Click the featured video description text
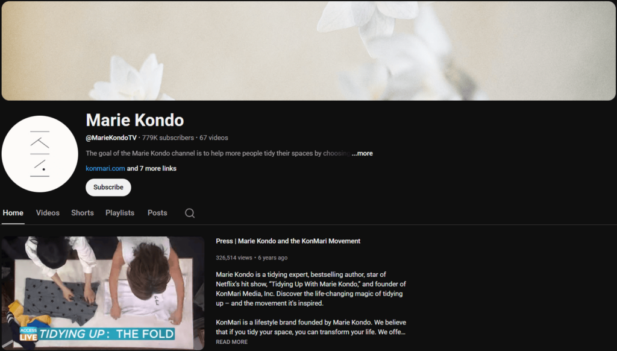617x351 pixels. pos(311,303)
